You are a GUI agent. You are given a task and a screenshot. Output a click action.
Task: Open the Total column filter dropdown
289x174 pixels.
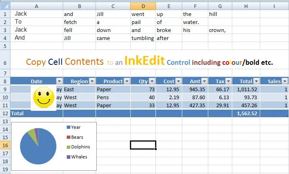(256, 81)
